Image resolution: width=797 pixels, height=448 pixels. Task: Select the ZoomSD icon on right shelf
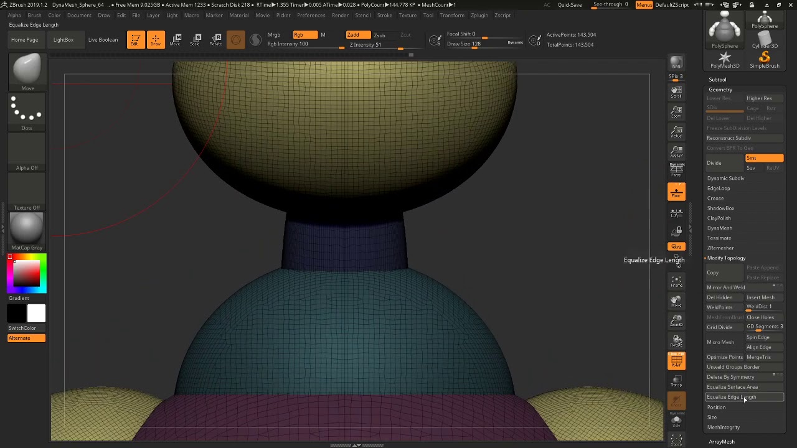(676, 321)
